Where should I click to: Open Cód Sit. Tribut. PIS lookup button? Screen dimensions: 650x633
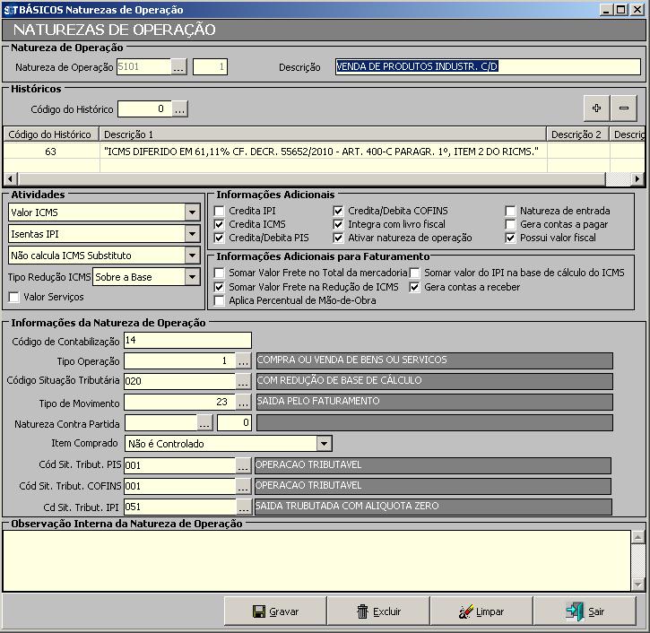243,466
